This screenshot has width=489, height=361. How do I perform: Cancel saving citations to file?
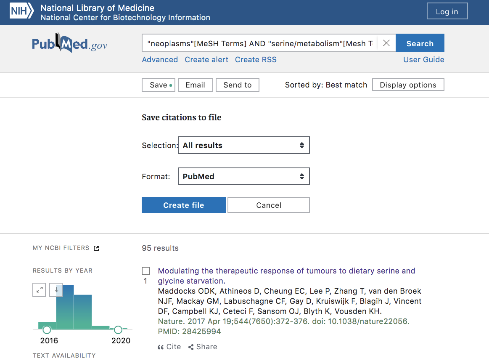pyautogui.click(x=269, y=205)
